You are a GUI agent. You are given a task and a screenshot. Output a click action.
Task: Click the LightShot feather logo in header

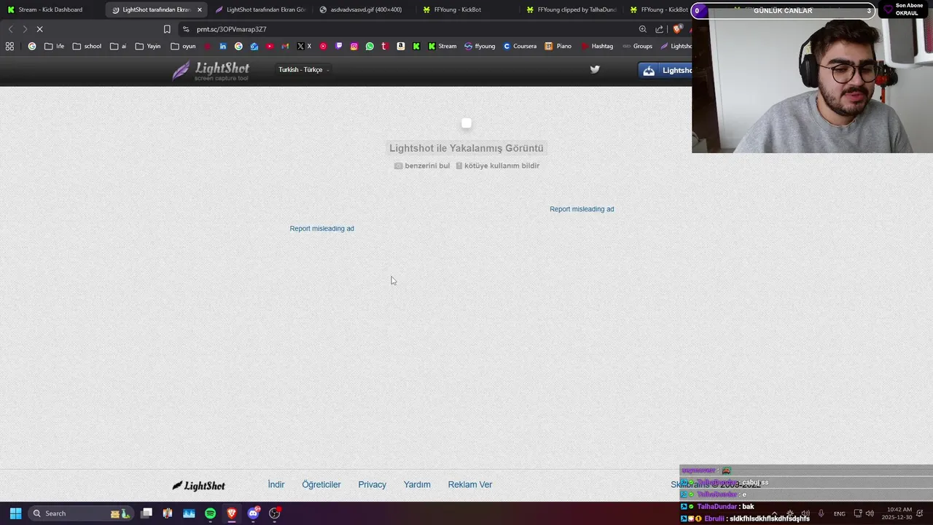tap(211, 70)
